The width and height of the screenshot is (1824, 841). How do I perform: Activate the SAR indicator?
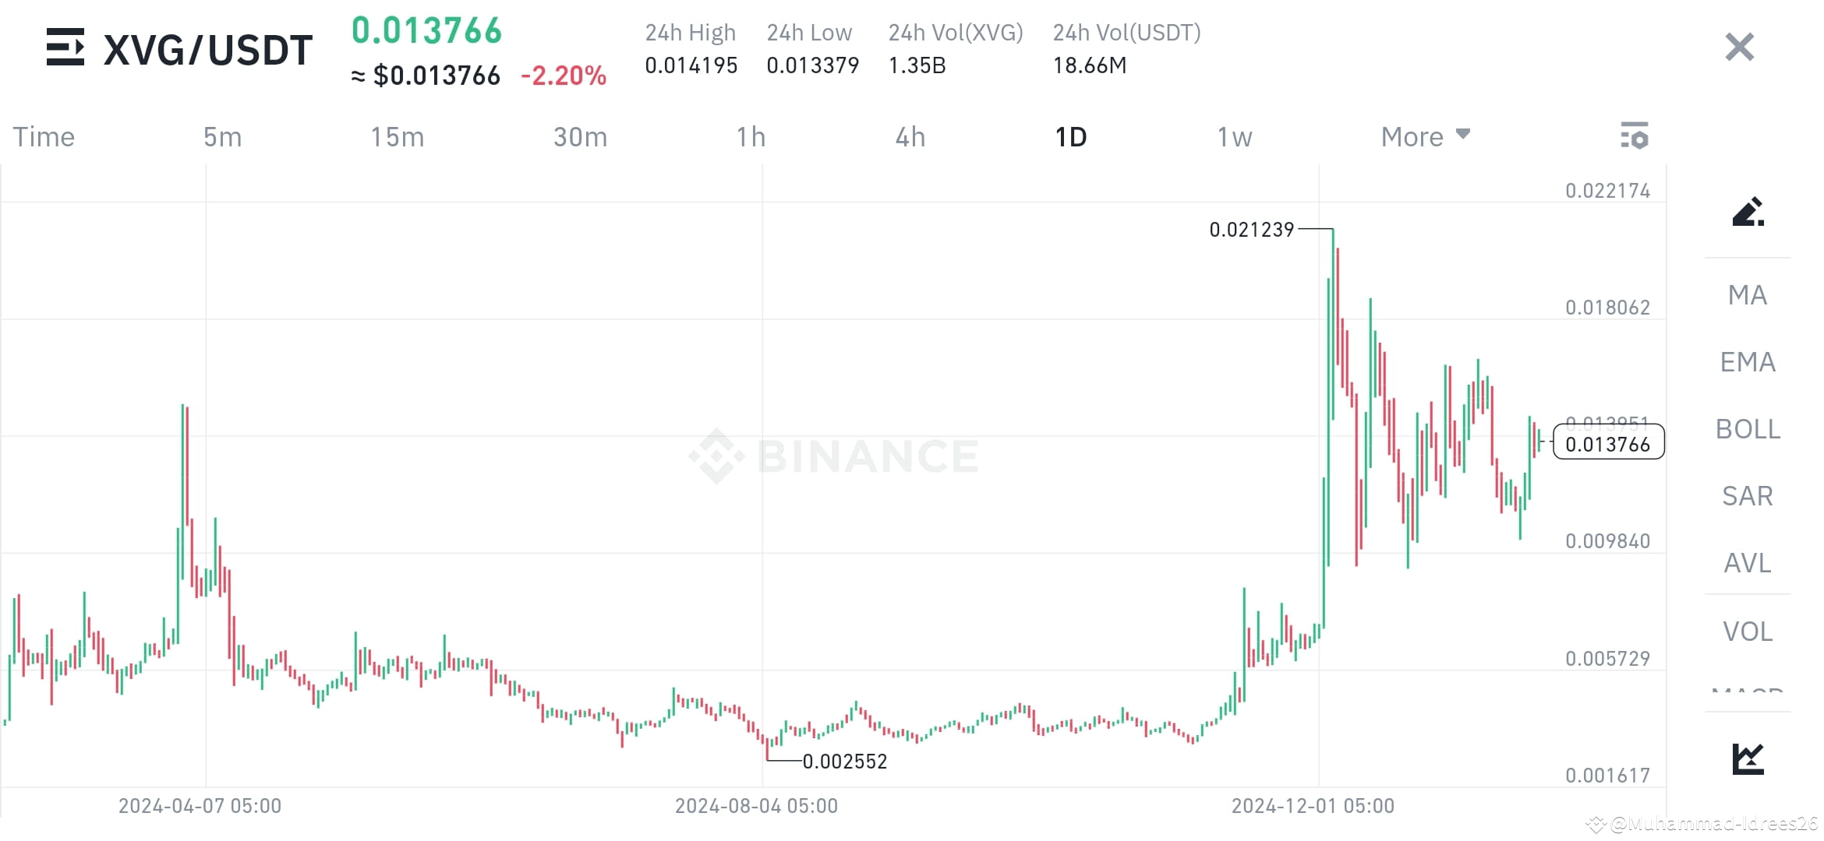[x=1746, y=495]
